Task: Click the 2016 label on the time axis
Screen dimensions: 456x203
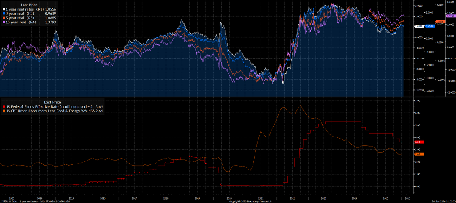Action: tap(103, 198)
